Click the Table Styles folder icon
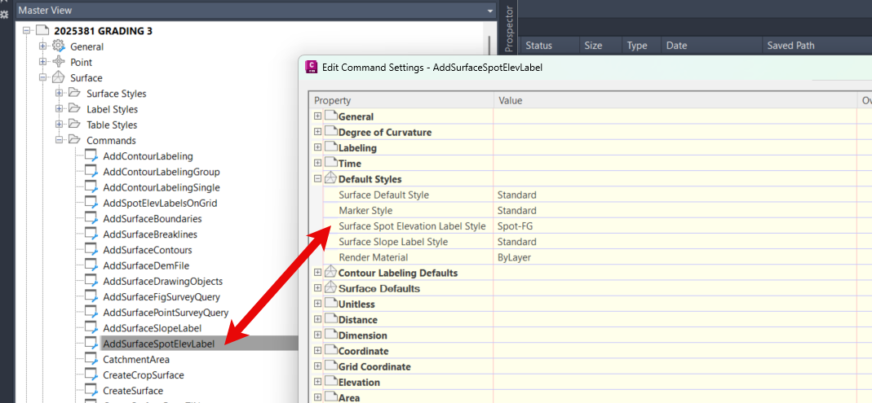This screenshot has width=872, height=403. (74, 125)
